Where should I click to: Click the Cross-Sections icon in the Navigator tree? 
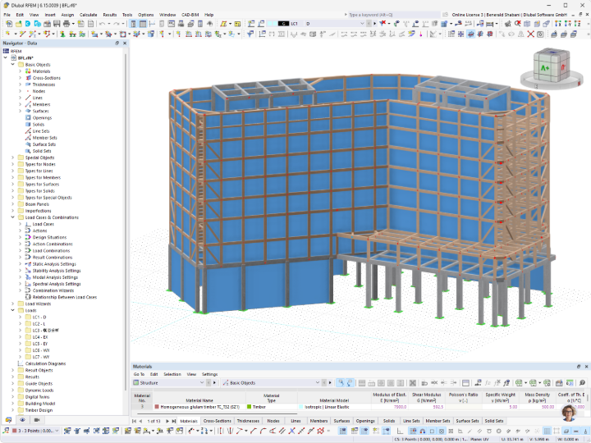[28, 78]
